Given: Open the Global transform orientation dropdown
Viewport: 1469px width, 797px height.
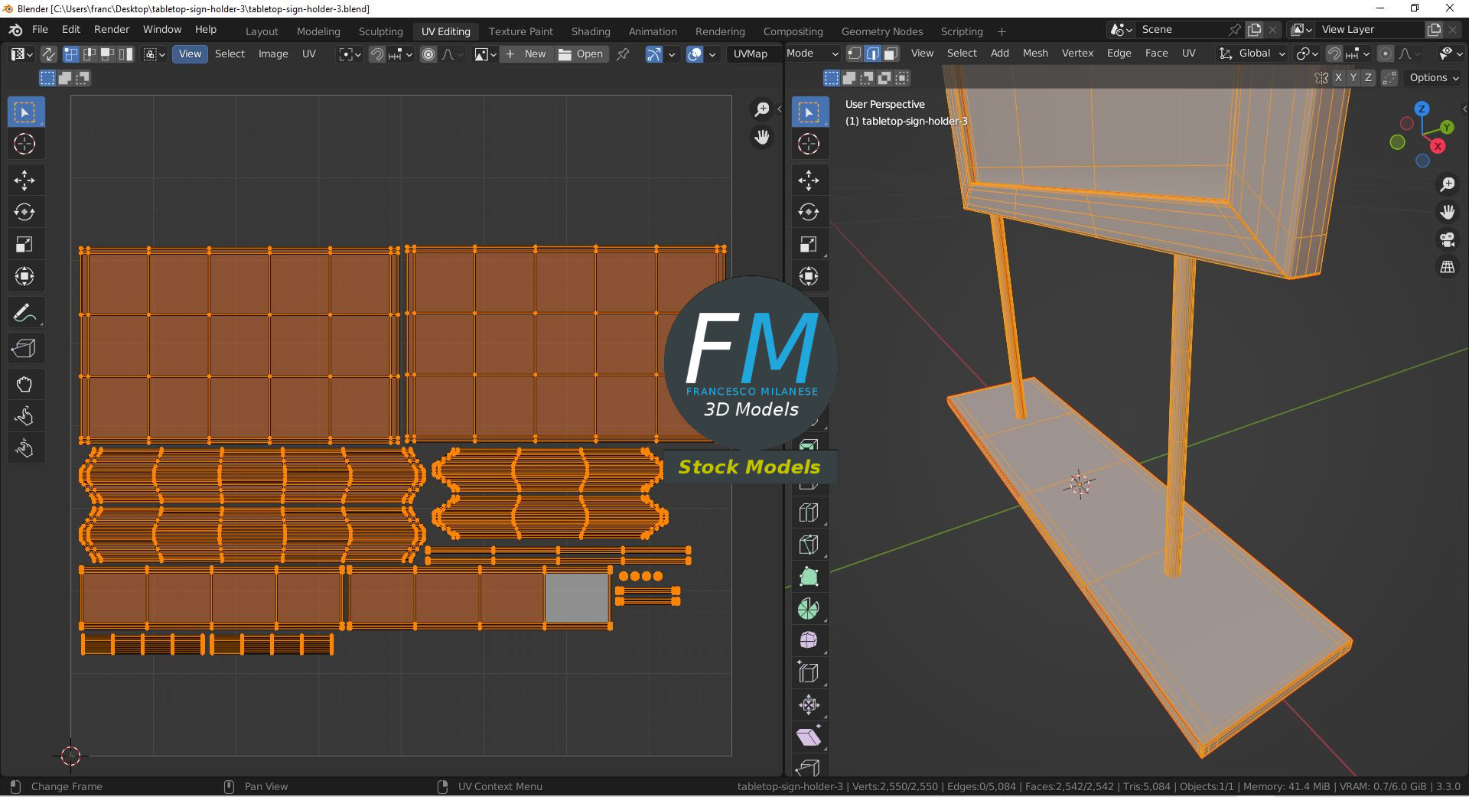Looking at the screenshot, I should 1252,54.
